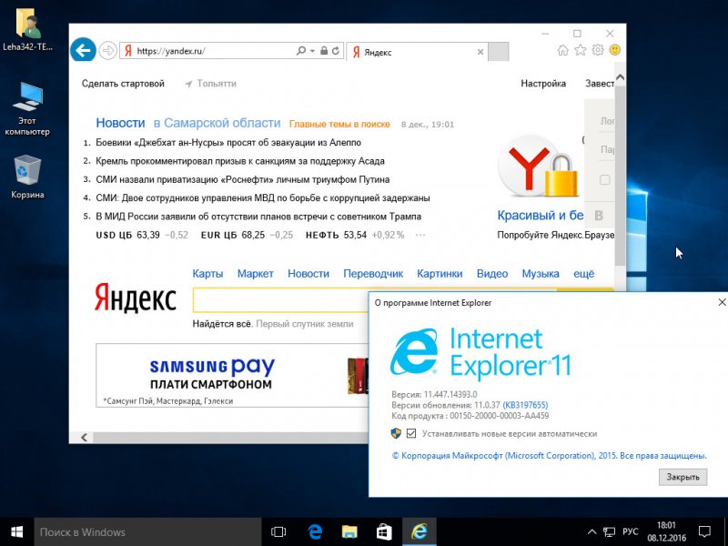
Task: Click the left arrow of horizontal scrollbar
Action: click(x=84, y=438)
